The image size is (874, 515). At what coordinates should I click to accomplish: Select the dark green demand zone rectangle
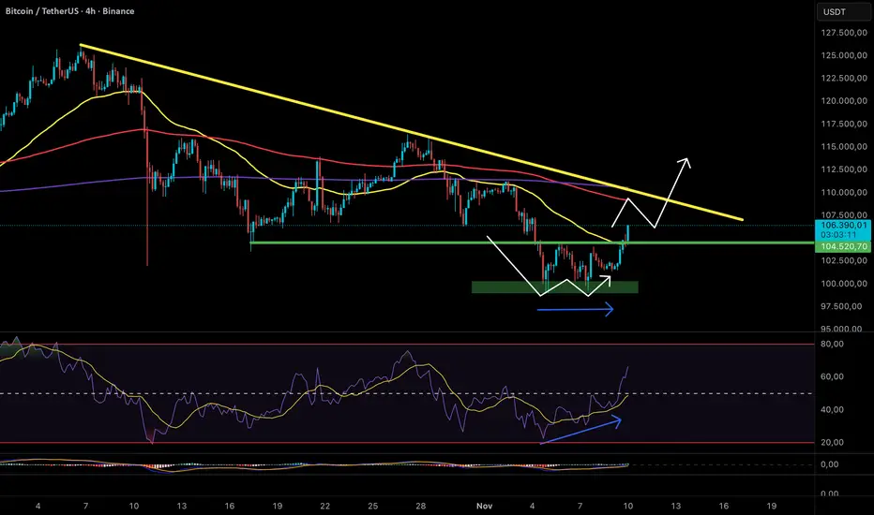click(x=554, y=287)
